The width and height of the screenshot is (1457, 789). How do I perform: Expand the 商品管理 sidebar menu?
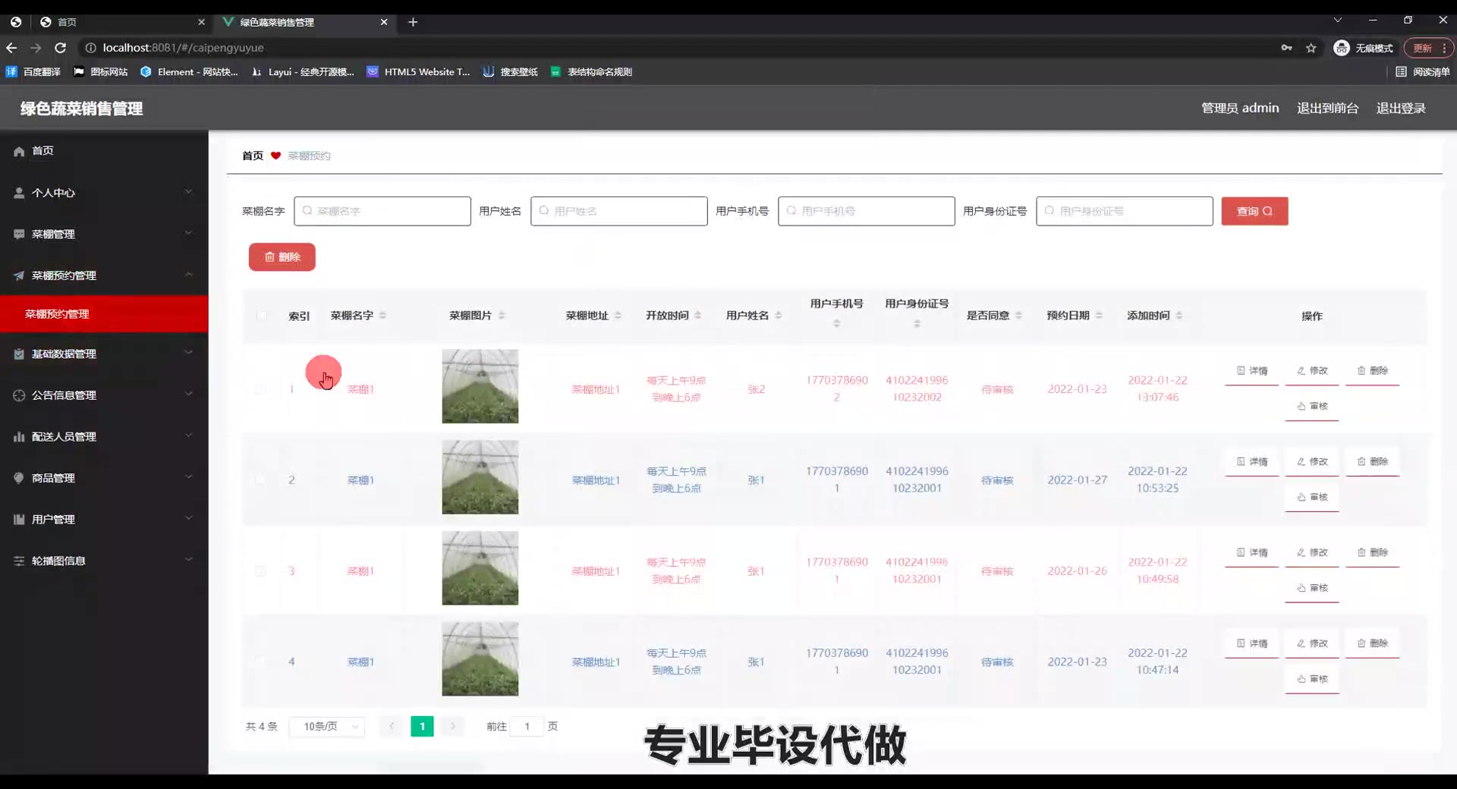(104, 478)
